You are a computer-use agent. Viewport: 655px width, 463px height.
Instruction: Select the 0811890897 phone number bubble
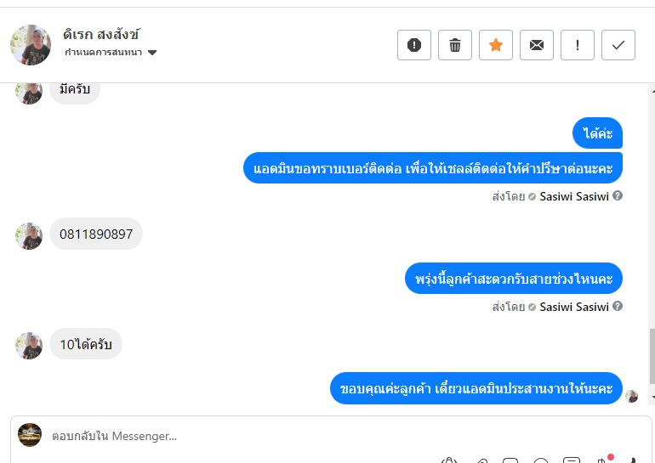pos(96,234)
